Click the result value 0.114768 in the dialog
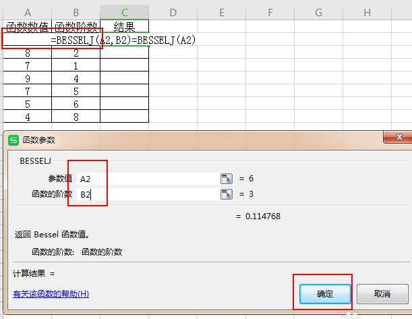412x319 pixels. tap(263, 216)
